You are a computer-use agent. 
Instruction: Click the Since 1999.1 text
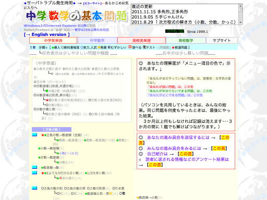tap(197, 32)
